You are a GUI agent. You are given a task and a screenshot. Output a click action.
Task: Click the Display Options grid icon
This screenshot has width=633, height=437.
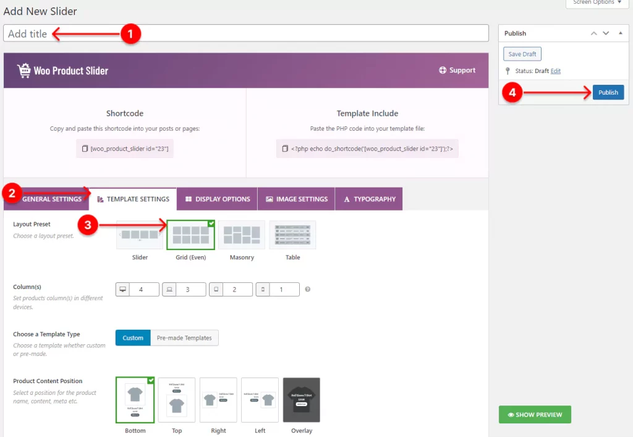(189, 199)
